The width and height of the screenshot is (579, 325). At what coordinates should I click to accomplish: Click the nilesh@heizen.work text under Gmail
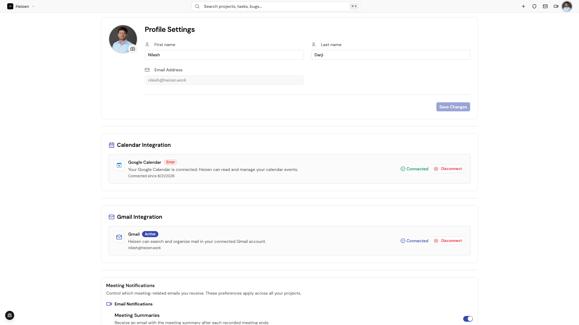[x=144, y=248]
